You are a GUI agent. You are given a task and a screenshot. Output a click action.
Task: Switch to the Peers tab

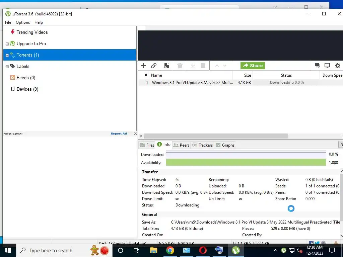[181, 145]
